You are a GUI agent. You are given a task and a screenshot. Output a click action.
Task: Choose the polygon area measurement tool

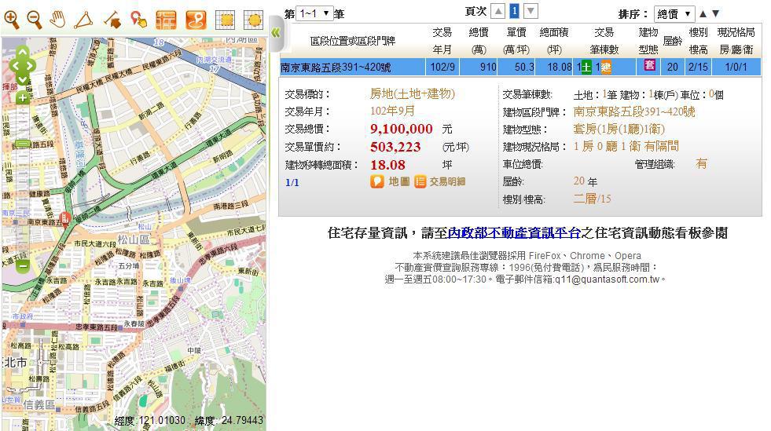tap(83, 19)
